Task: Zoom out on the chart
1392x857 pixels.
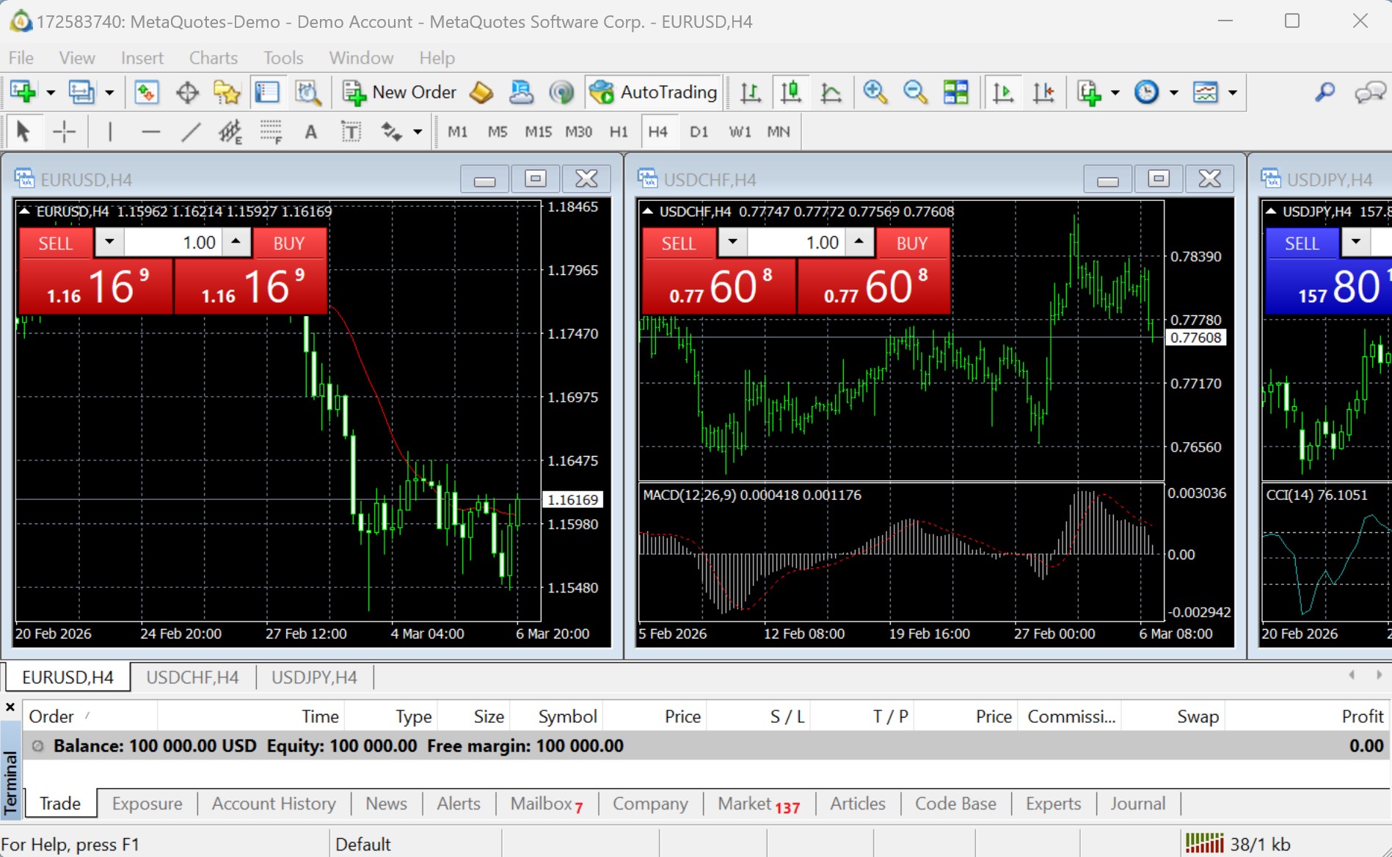Action: tap(914, 92)
